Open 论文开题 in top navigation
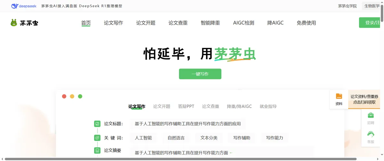The width and height of the screenshot is (384, 161). click(146, 23)
